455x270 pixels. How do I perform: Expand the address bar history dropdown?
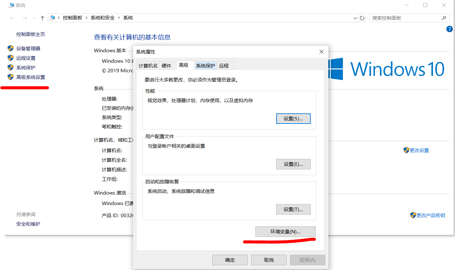pyautogui.click(x=355, y=18)
